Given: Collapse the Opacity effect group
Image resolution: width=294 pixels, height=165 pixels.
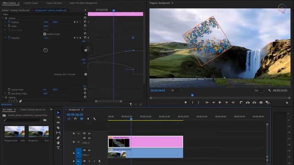Looking at the screenshot, I should click(3, 98).
